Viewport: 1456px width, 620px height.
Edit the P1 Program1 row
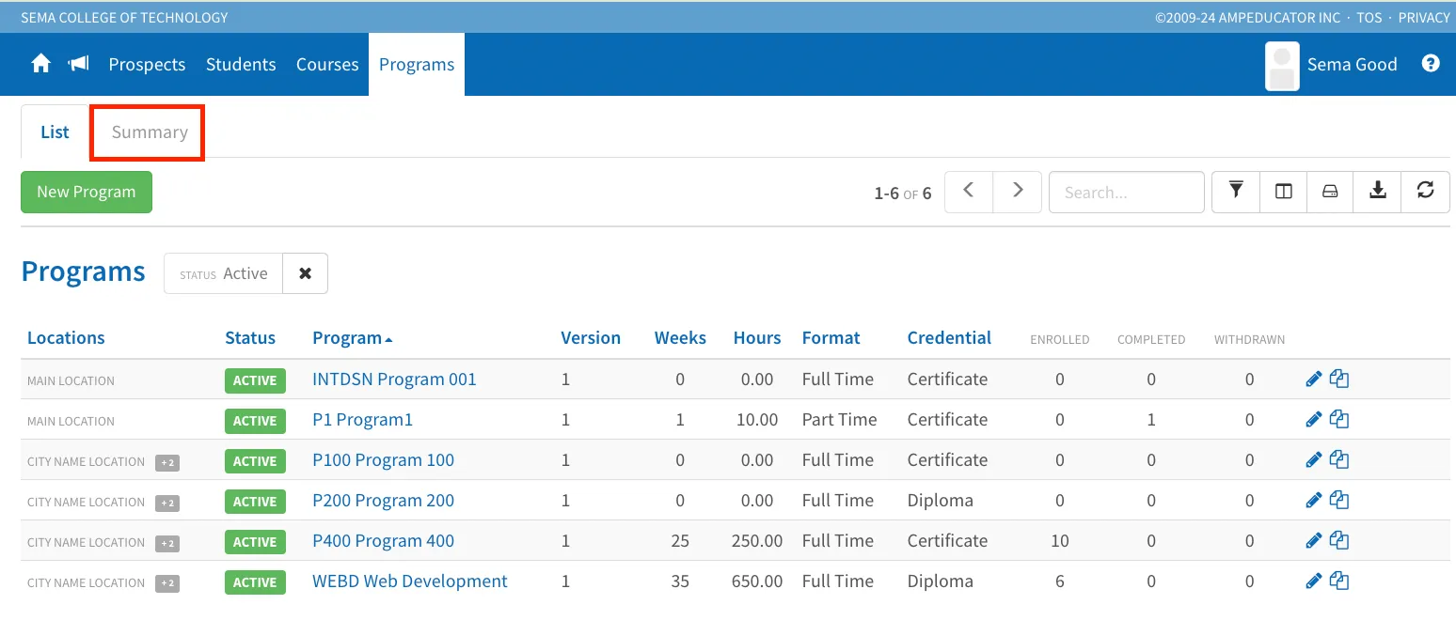pyautogui.click(x=1314, y=420)
